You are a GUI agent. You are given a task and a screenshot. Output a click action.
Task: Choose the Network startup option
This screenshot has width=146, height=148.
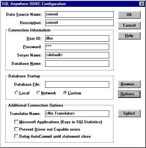[46, 93]
